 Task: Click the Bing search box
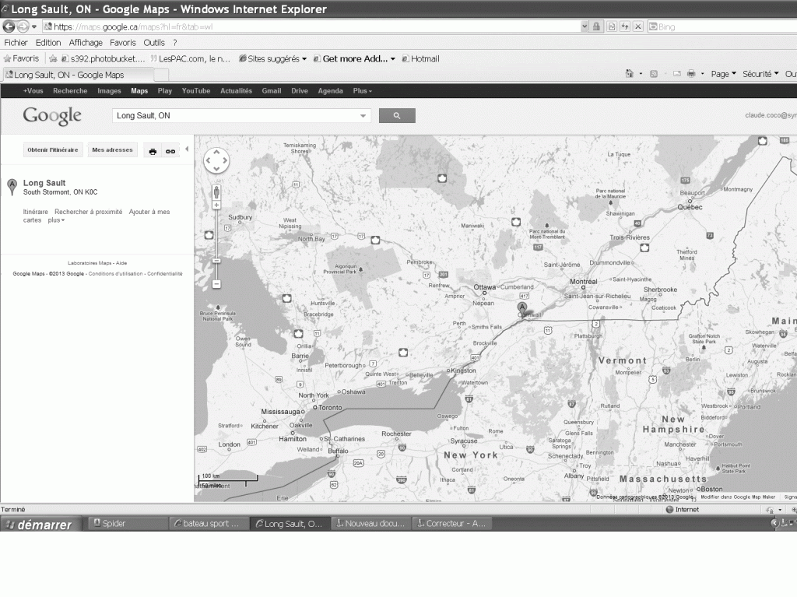722,26
